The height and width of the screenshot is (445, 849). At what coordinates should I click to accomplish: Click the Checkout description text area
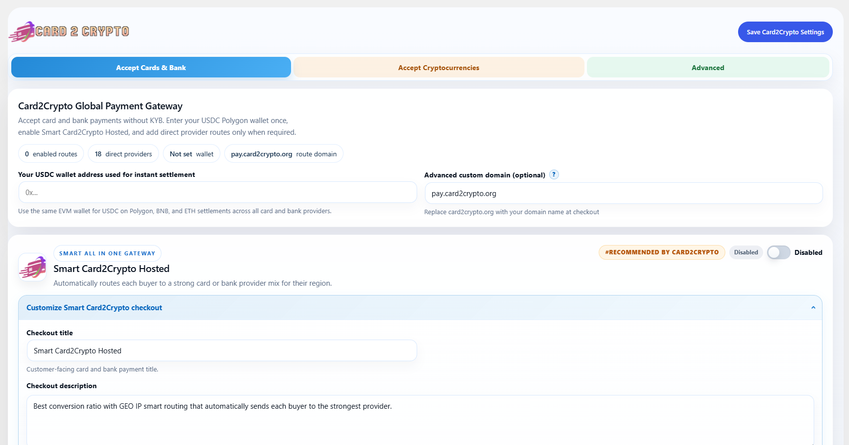coord(420,420)
